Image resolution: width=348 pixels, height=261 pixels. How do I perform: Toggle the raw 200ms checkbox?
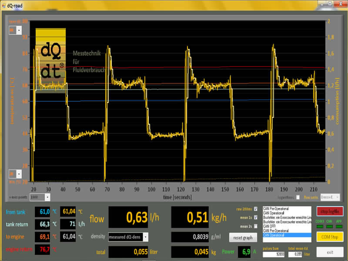pyautogui.click(x=255, y=209)
